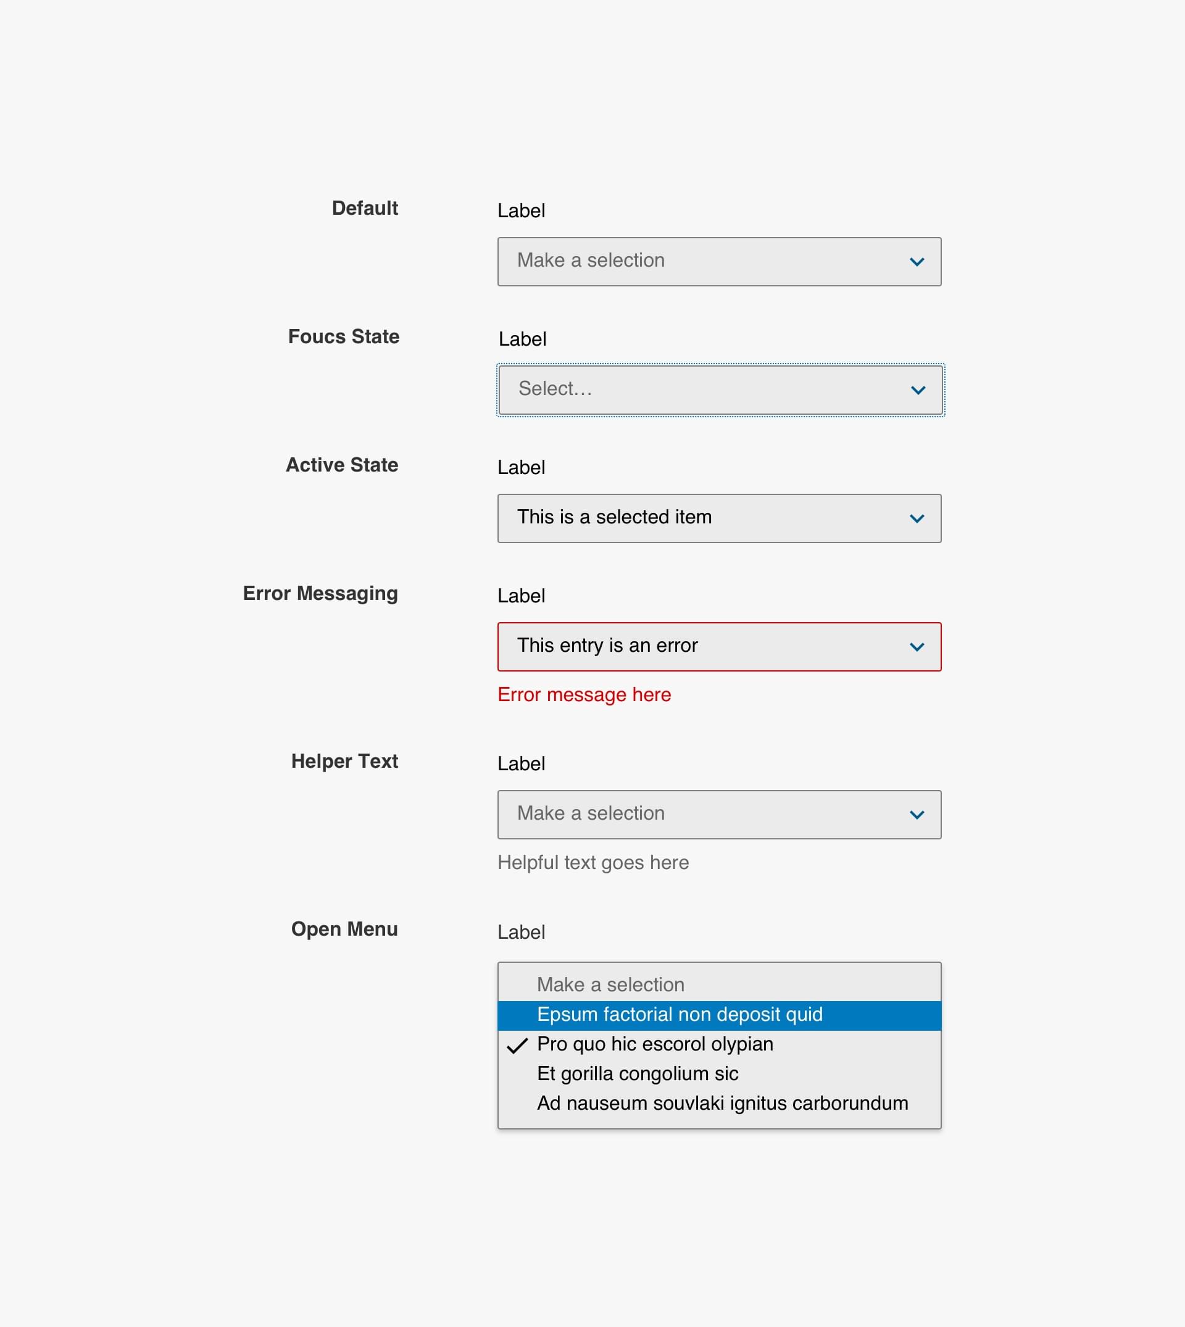Select 'Et gorilla congolium sic' option
The width and height of the screenshot is (1185, 1327).
638,1073
